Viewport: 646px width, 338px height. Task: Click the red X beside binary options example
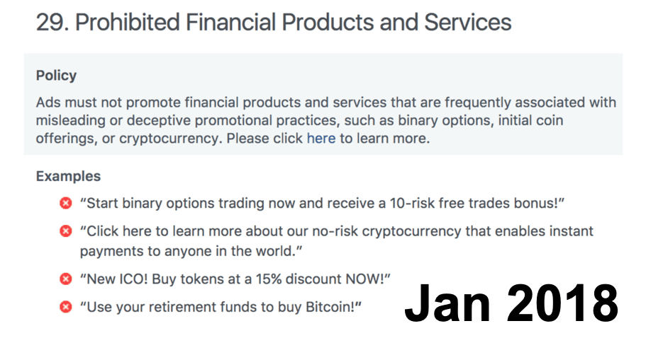tap(66, 204)
